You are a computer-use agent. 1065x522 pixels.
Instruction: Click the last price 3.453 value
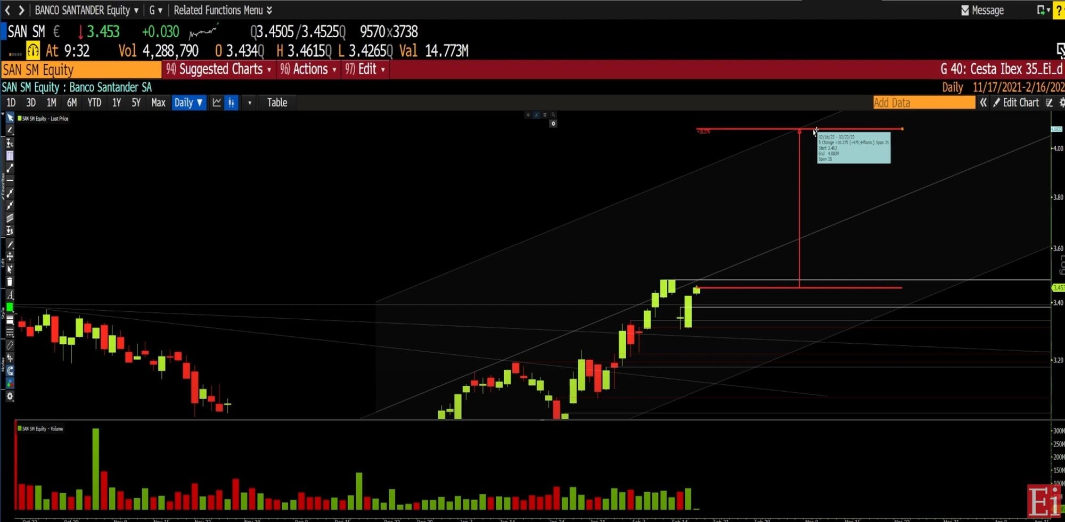(103, 31)
